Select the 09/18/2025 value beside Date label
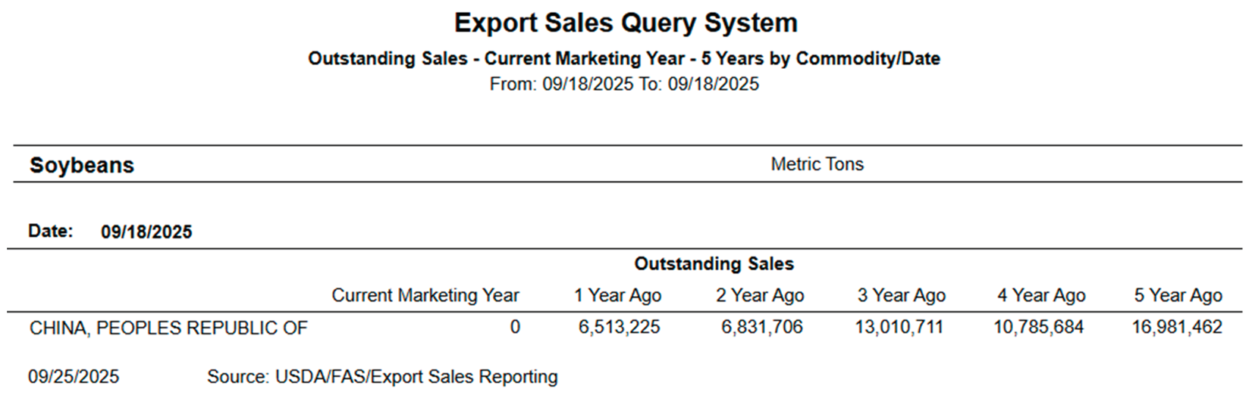 (146, 232)
